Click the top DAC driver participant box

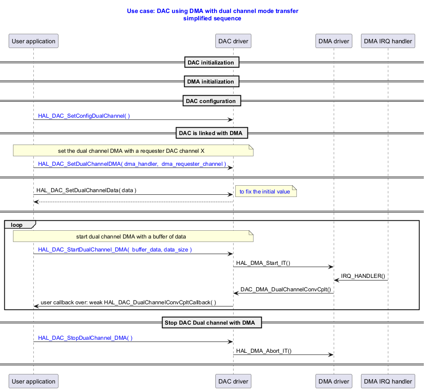point(233,41)
